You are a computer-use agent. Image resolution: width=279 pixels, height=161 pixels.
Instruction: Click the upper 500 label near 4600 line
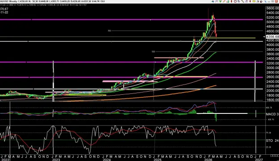[x=109, y=31]
